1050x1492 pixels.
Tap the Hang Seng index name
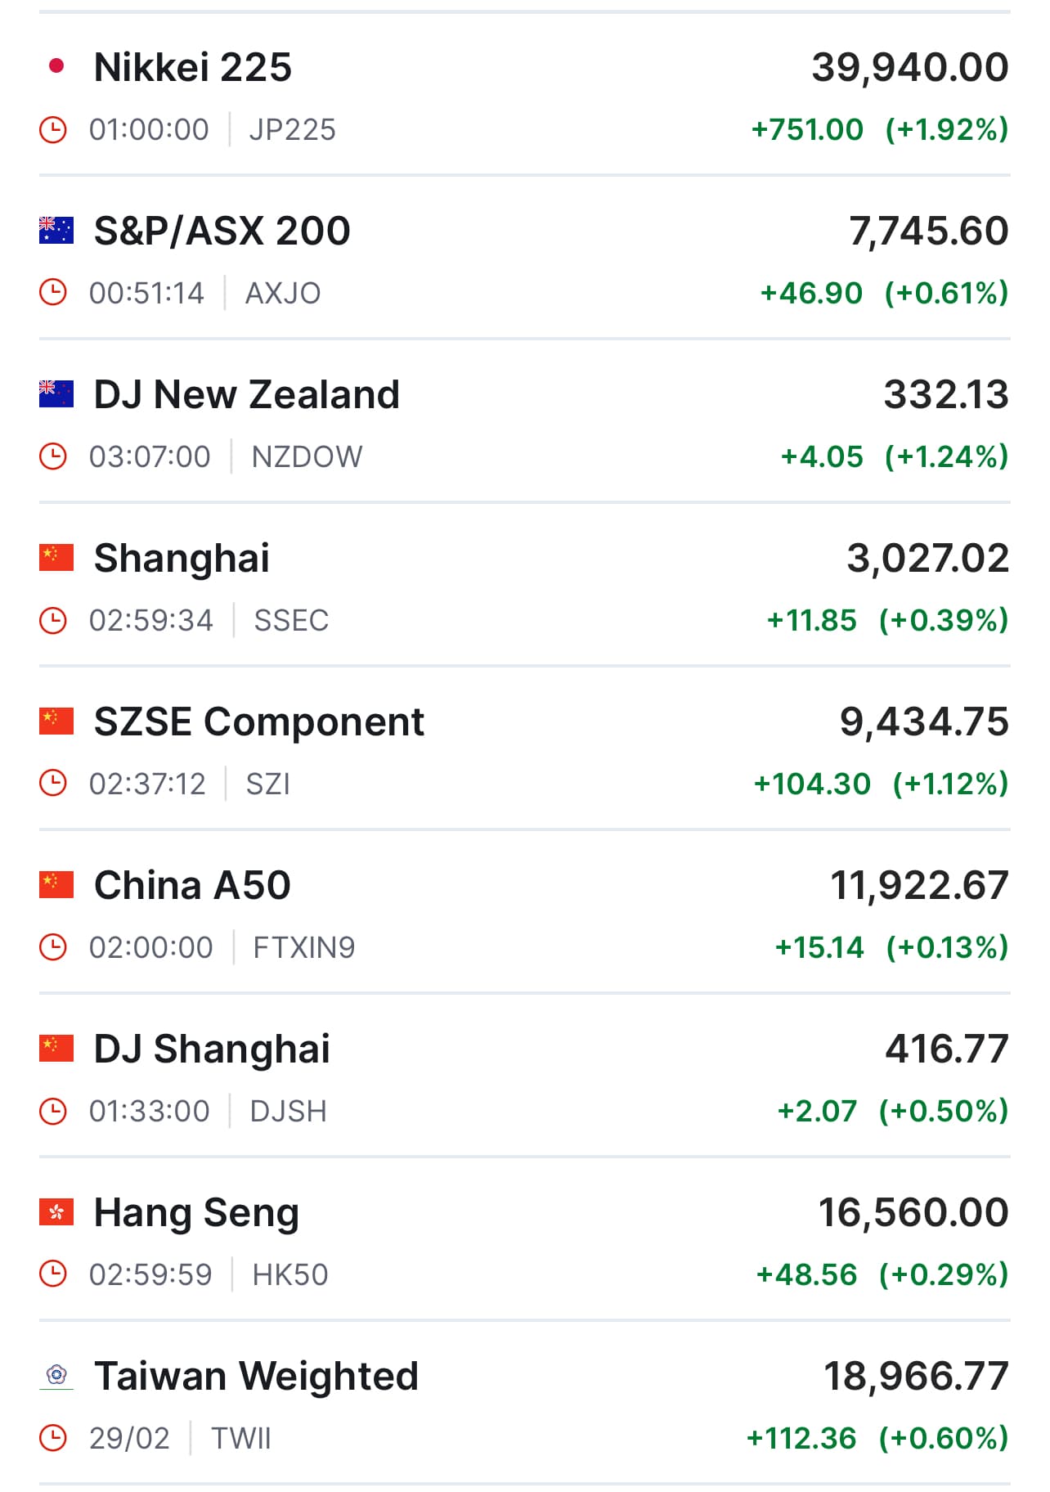196,1212
